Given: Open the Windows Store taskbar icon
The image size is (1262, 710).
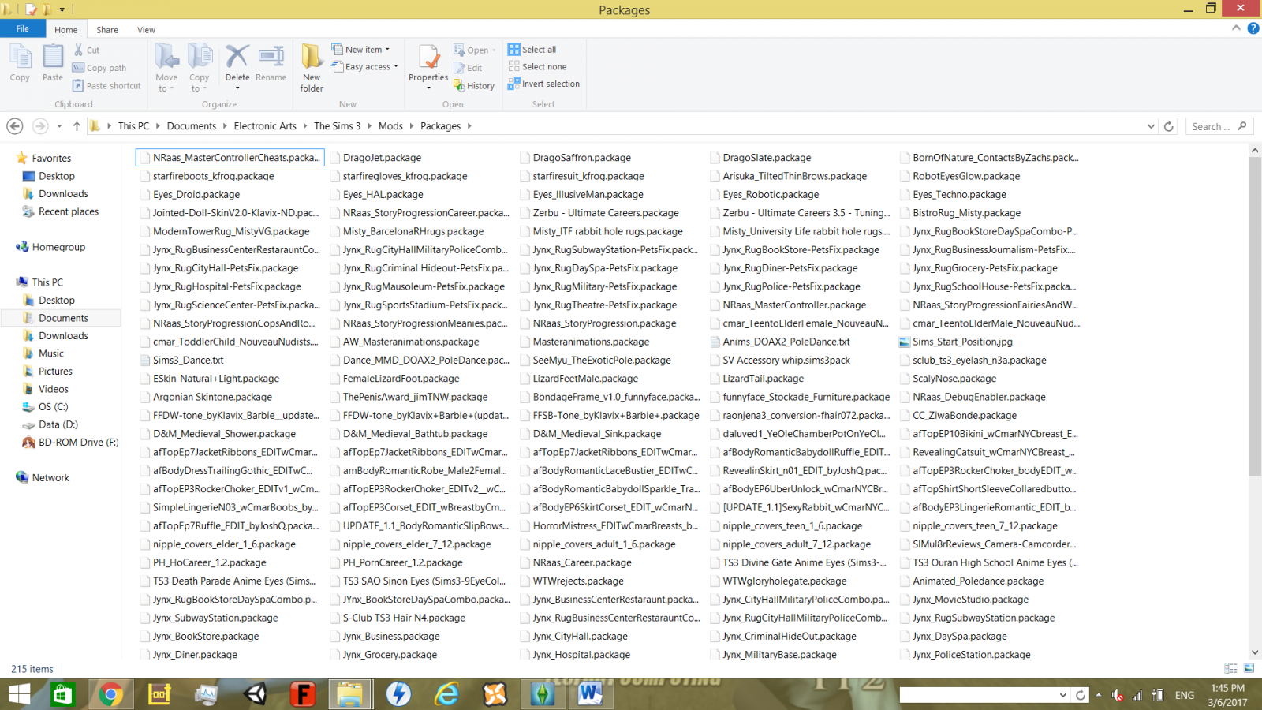Looking at the screenshot, I should click(x=62, y=695).
